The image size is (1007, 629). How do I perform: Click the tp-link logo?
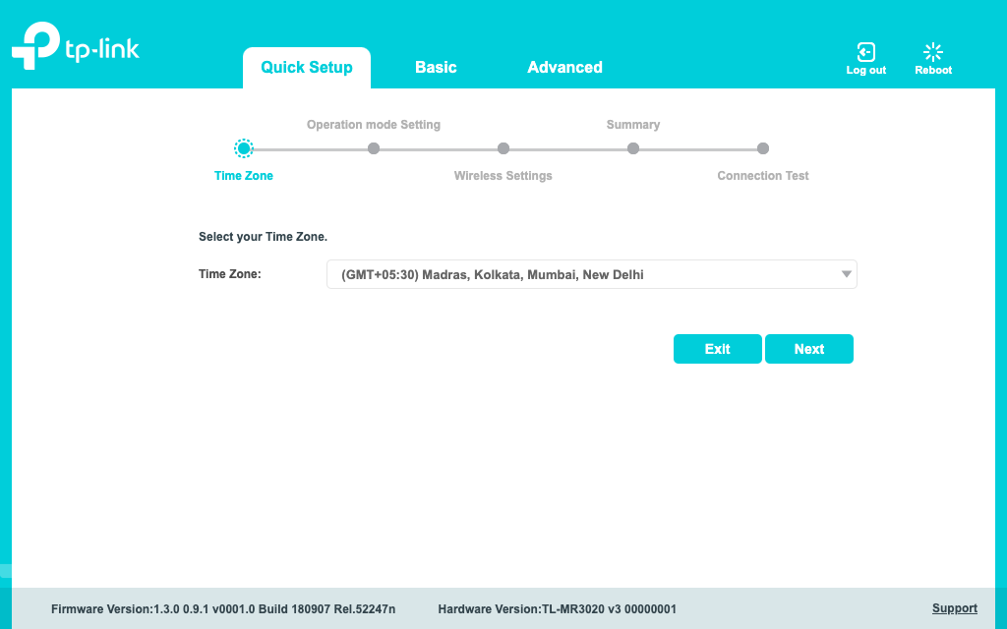[76, 46]
